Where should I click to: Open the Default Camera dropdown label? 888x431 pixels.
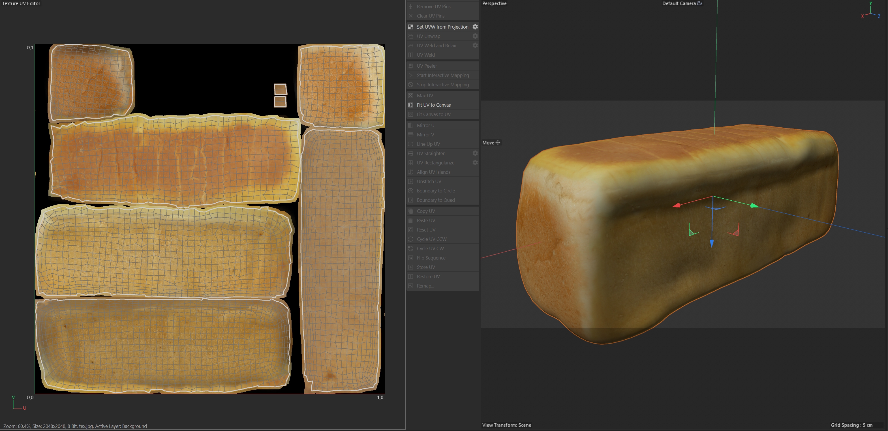pyautogui.click(x=679, y=3)
